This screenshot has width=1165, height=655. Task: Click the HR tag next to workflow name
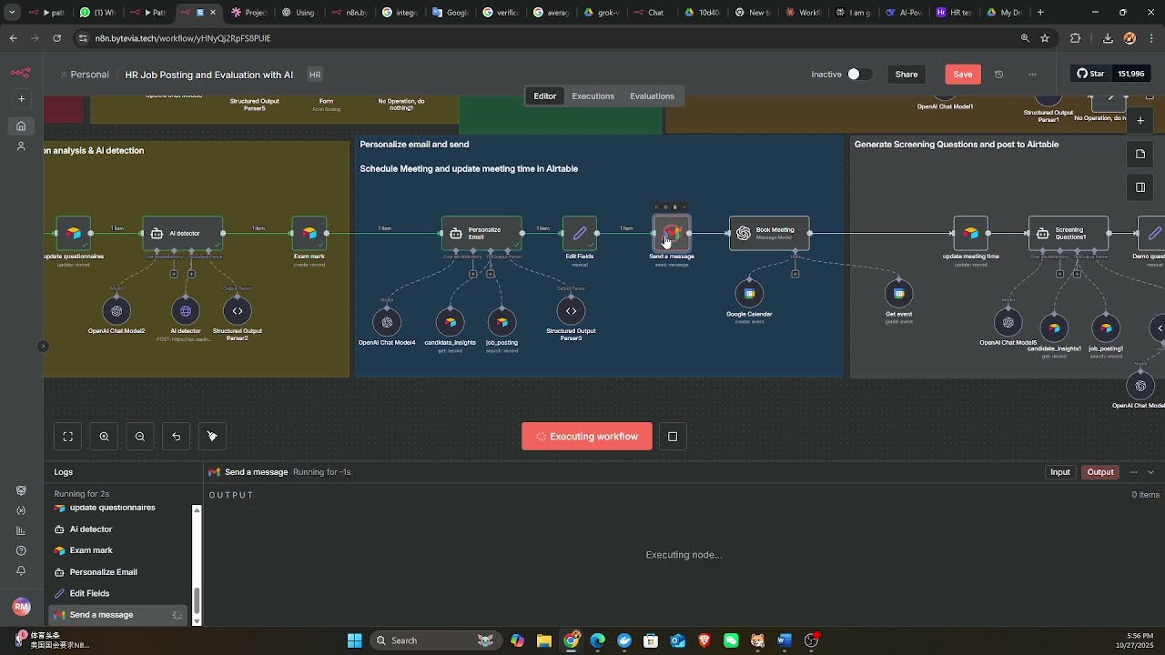(x=315, y=75)
